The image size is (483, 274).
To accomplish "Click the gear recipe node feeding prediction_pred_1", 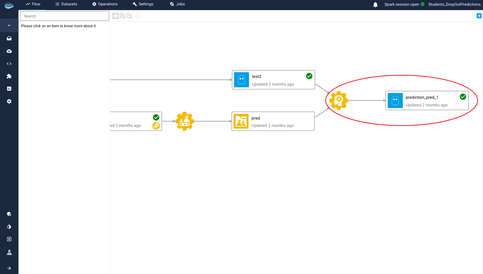I will 338,100.
